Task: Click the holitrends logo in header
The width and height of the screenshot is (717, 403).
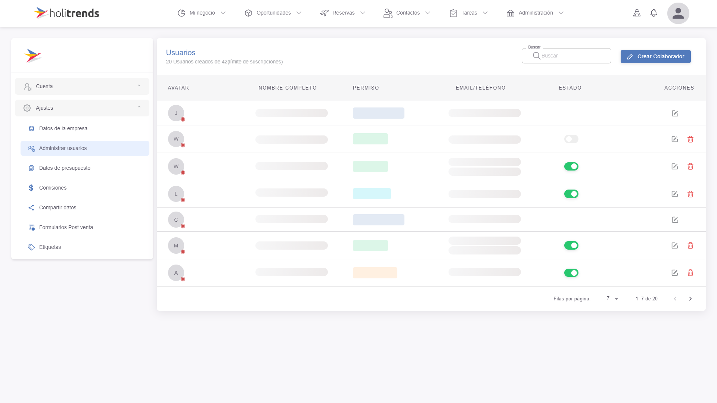Action: point(66,13)
